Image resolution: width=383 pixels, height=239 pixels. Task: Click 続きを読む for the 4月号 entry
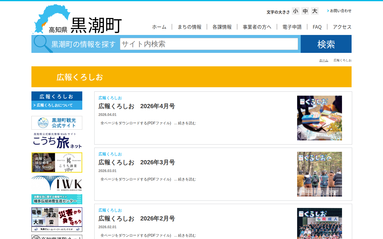(x=187, y=123)
